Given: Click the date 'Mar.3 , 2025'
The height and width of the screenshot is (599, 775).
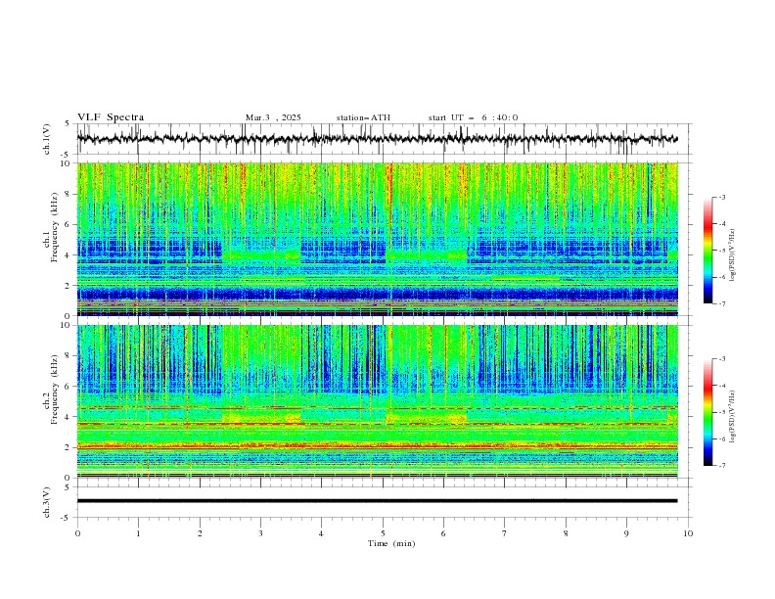Looking at the screenshot, I should click(273, 117).
